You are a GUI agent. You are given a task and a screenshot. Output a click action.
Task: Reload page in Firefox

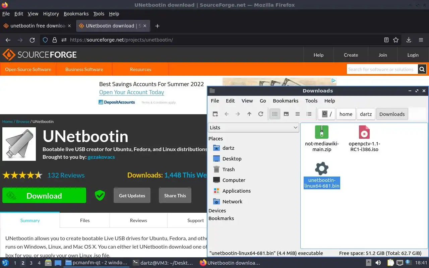tap(32, 40)
